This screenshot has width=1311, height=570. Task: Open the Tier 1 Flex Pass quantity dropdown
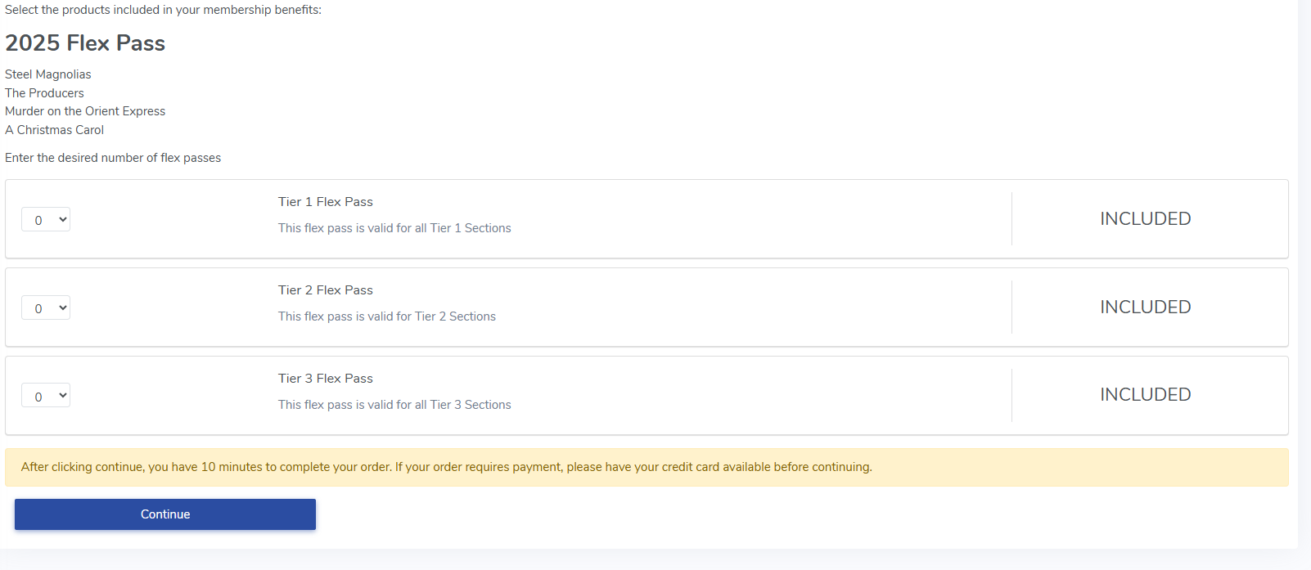coord(46,219)
